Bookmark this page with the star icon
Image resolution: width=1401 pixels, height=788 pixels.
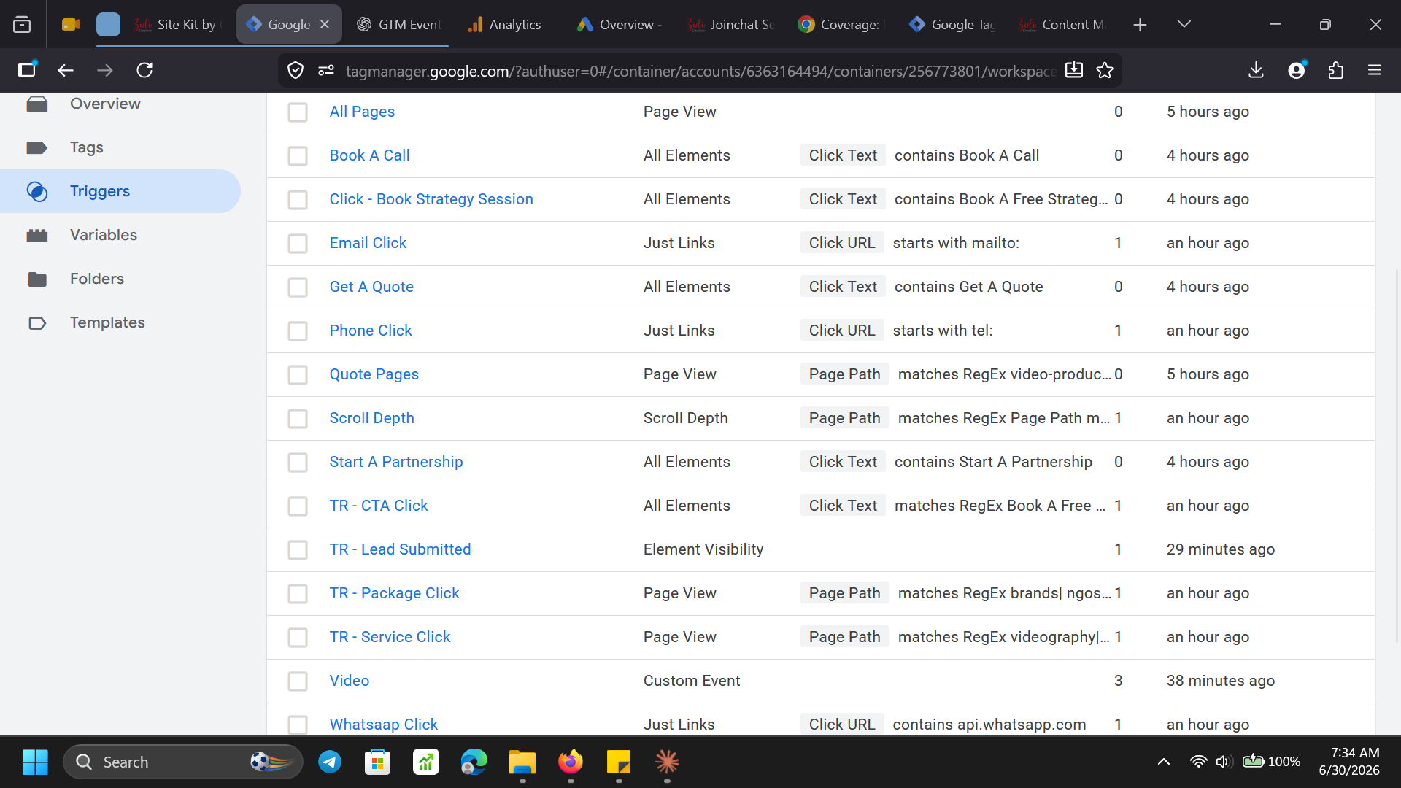pos(1105,70)
